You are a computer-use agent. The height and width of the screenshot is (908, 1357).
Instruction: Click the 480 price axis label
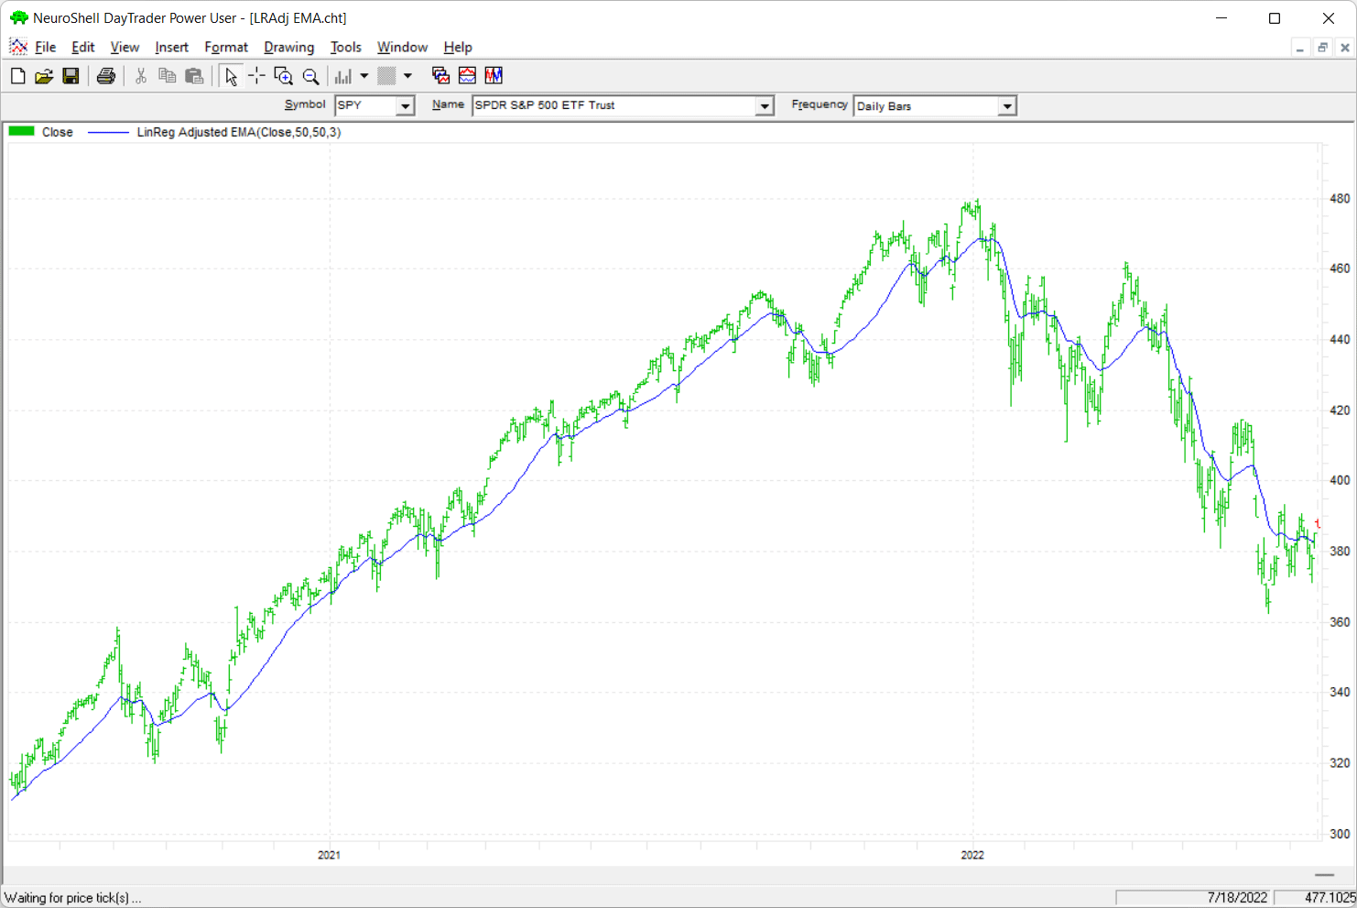coord(1340,199)
